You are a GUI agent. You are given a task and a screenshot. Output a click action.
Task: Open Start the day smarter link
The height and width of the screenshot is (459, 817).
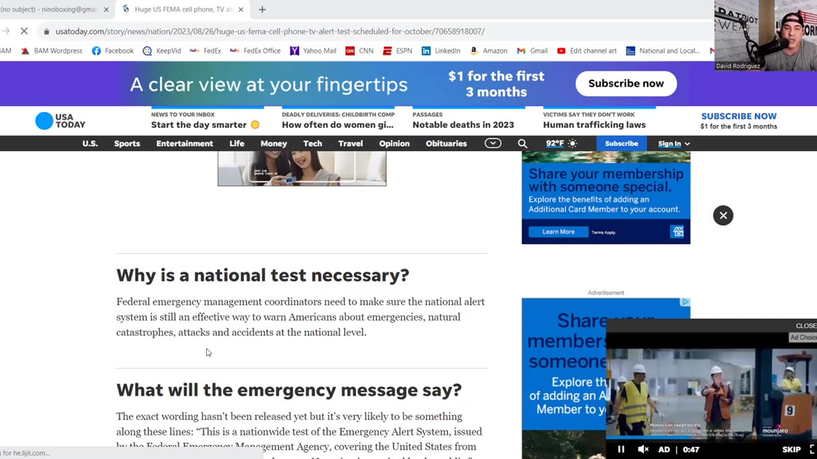(x=206, y=124)
